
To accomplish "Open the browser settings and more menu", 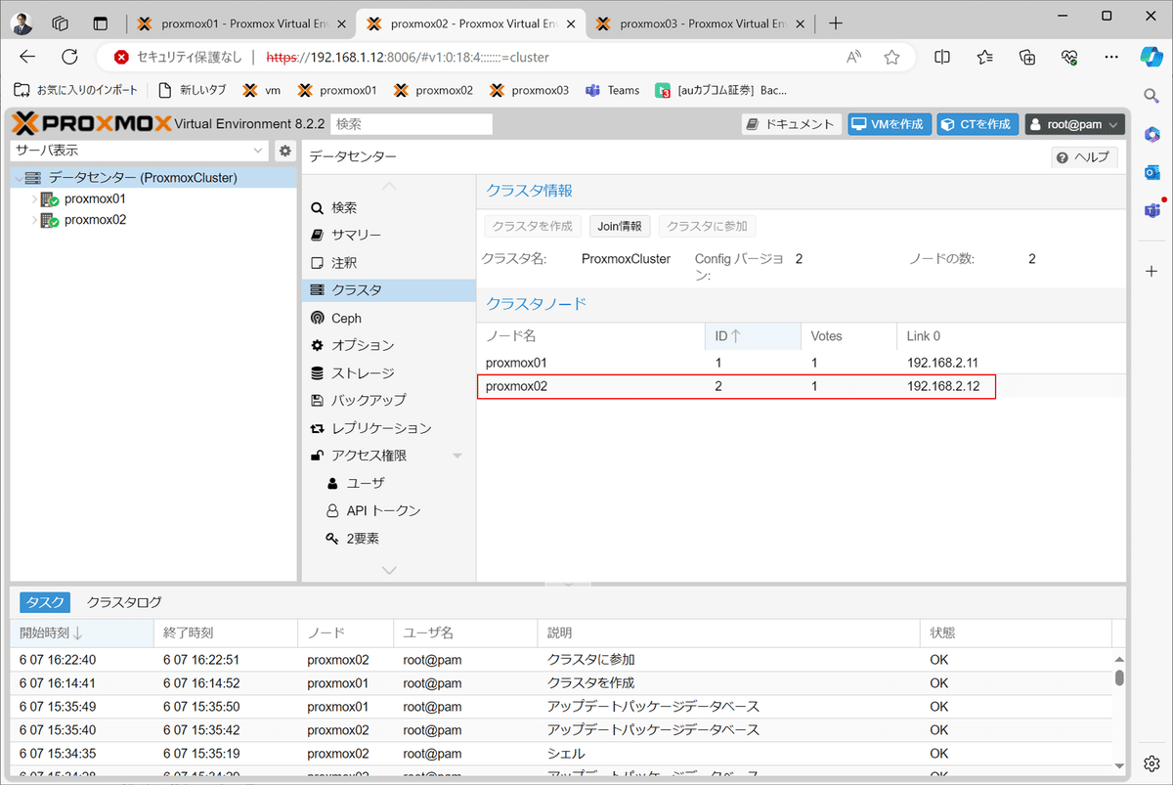I will 1111,58.
